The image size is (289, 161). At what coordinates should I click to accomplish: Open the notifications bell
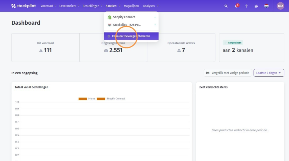pos(236,6)
